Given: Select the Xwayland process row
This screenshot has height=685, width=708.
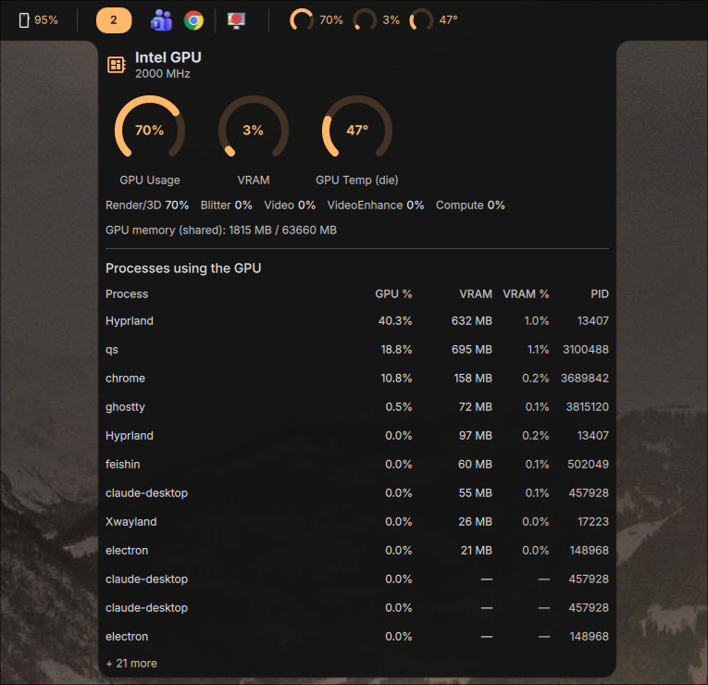Looking at the screenshot, I should 357,521.
